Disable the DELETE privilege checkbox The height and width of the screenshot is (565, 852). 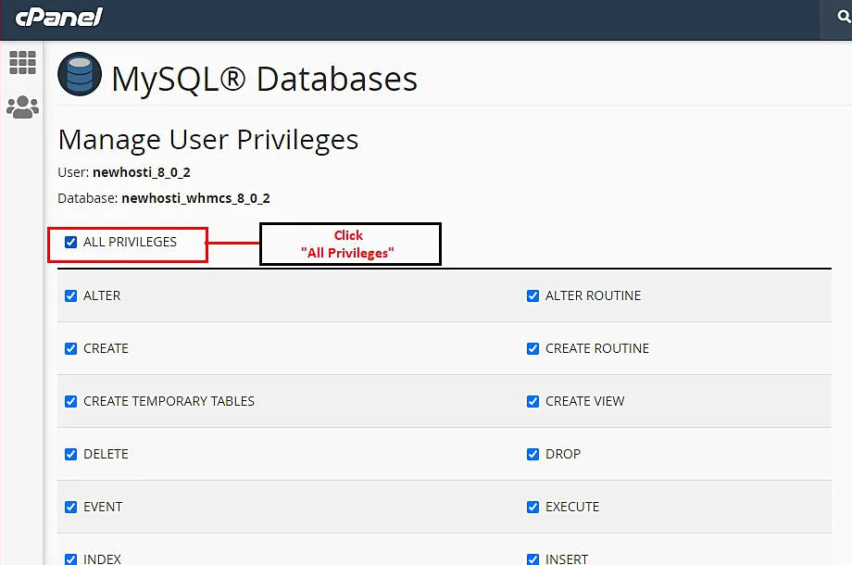(x=71, y=454)
